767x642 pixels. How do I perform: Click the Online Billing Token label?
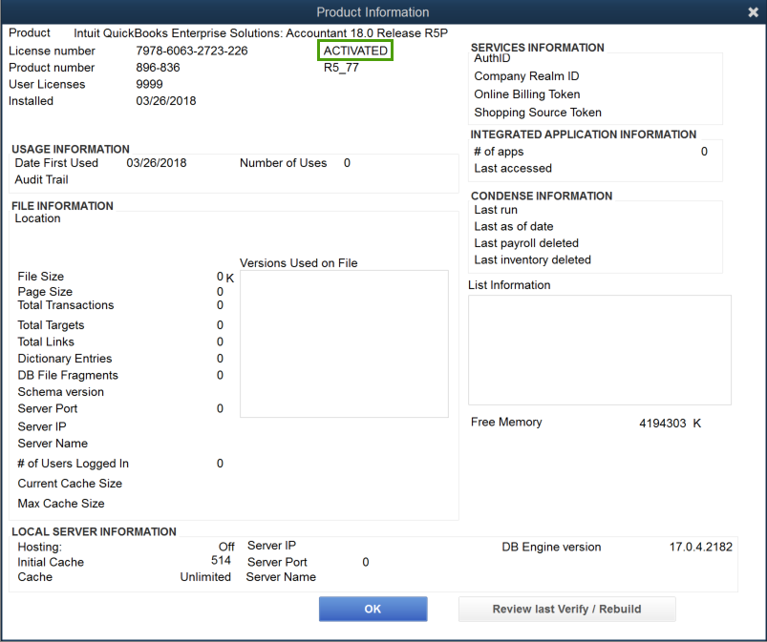click(527, 94)
